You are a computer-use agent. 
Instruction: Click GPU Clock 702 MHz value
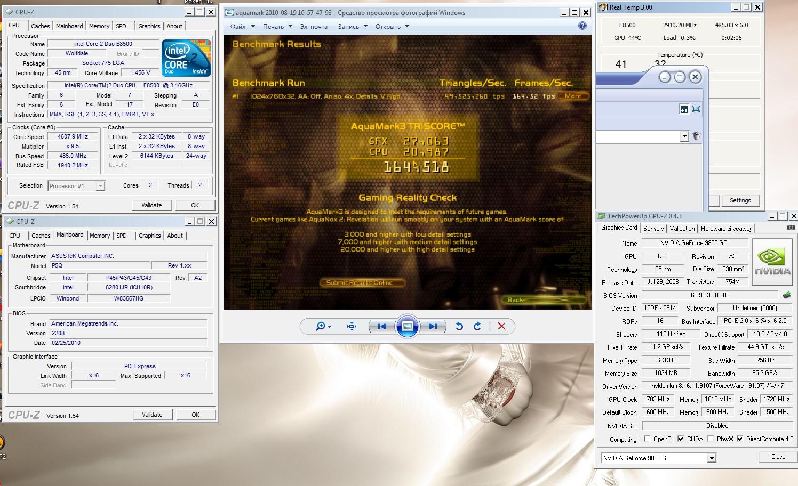click(658, 399)
